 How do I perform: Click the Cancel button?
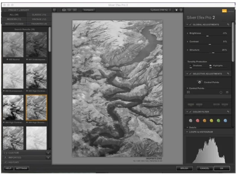coord(204,169)
